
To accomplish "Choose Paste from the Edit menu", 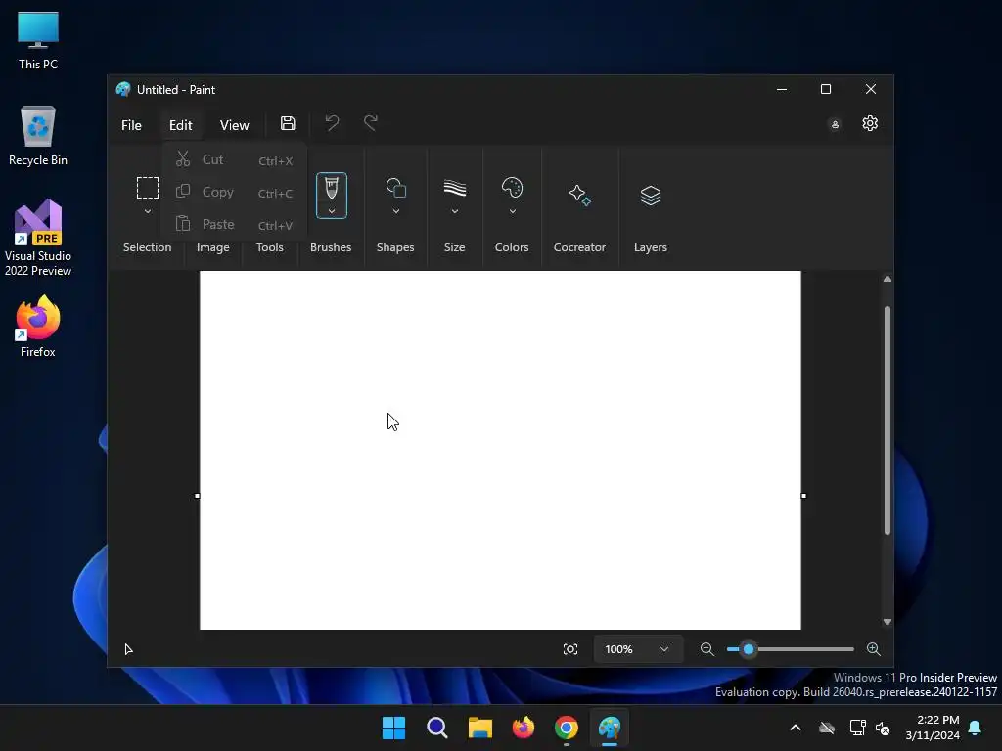I will (x=235, y=224).
